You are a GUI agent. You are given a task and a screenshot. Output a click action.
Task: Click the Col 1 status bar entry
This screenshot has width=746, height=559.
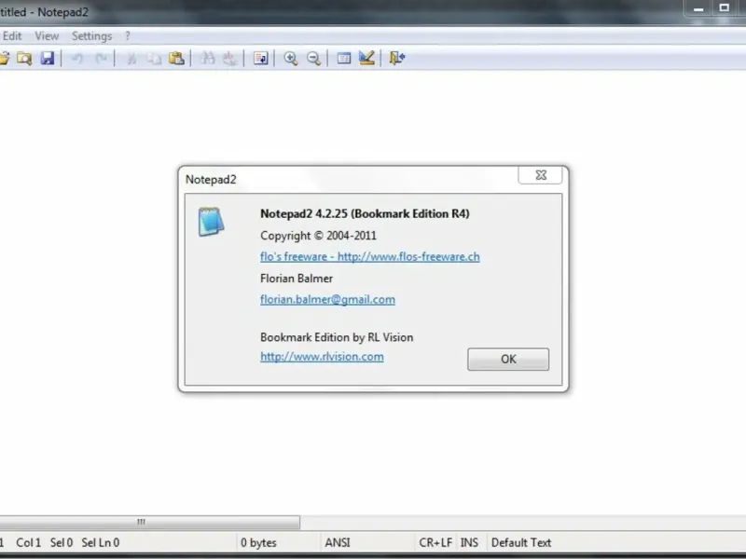pyautogui.click(x=29, y=542)
